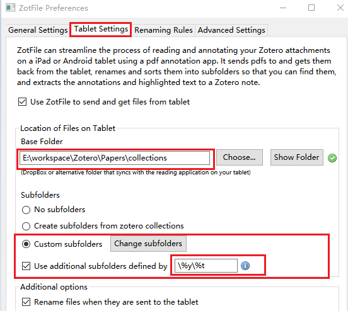Select Create subfolders from zotero collections
This screenshot has height=311, width=348.
point(26,226)
